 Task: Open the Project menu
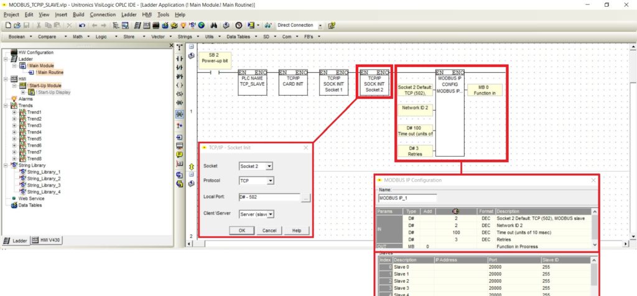[x=11, y=15]
